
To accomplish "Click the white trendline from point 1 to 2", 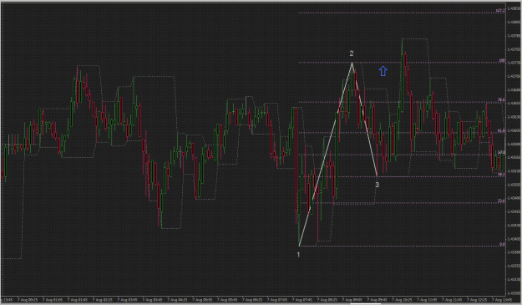I will click(325, 155).
